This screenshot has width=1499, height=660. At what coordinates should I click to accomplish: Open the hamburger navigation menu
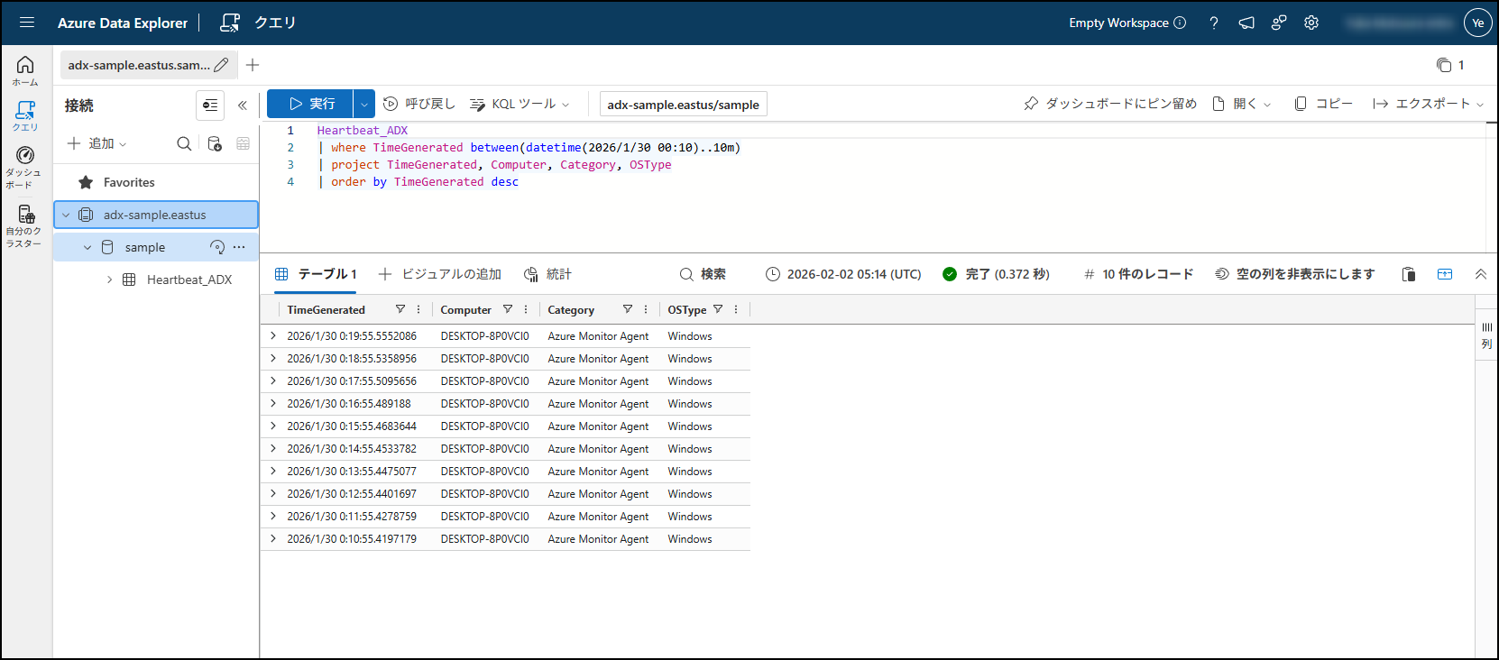pos(27,23)
